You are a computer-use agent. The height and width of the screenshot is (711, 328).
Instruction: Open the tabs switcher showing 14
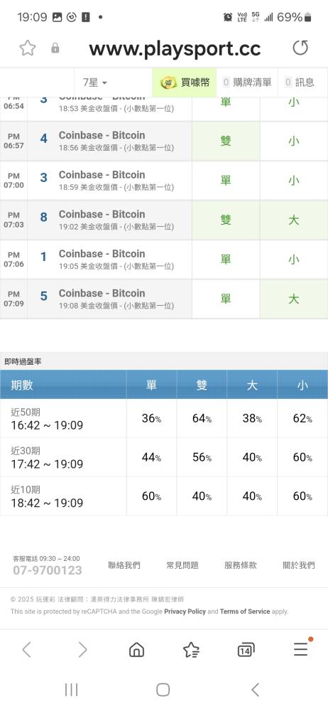(246, 651)
